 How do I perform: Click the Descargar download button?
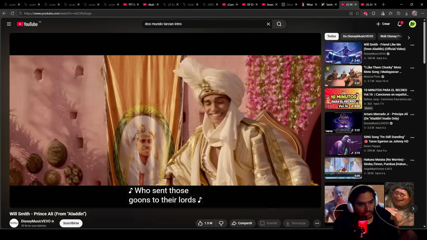coord(296,223)
